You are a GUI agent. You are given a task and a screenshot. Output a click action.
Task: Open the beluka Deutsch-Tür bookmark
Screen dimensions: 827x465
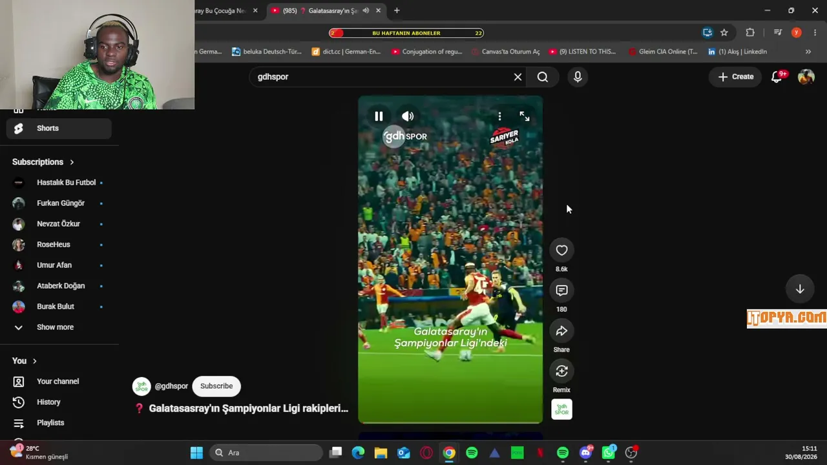267,52
